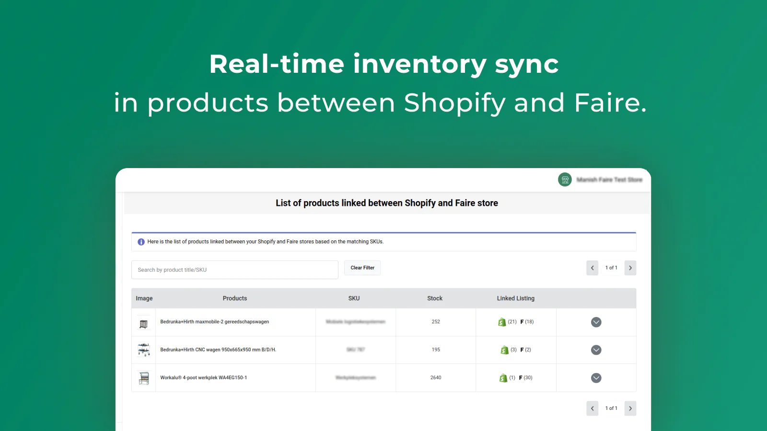This screenshot has height=431, width=767.
Task: Expand the Bedrunka+Hirth CNC wagen row
Action: point(596,350)
